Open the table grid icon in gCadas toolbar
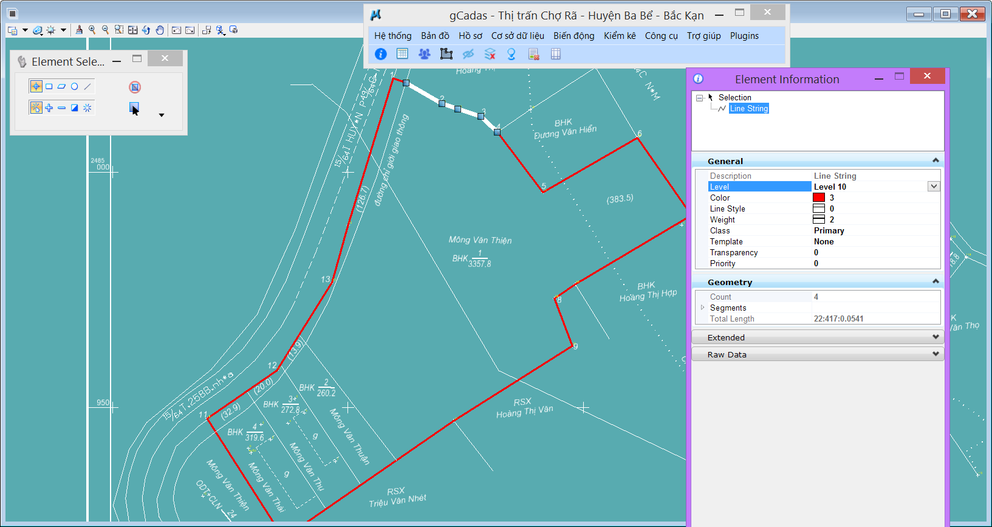The height and width of the screenshot is (527, 992). tap(402, 54)
